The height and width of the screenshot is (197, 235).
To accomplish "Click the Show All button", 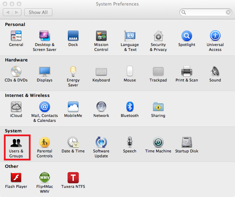I will point(38,12).
